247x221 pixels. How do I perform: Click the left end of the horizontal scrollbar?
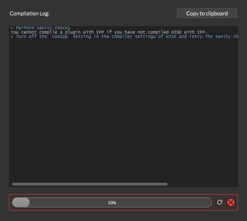pos(14,184)
